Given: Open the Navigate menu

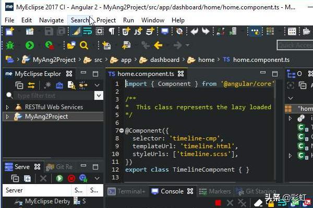Looking at the screenshot, I should [x=51, y=20].
